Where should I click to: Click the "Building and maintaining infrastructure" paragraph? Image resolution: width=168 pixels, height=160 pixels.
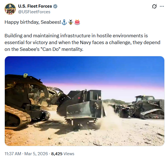82,42
